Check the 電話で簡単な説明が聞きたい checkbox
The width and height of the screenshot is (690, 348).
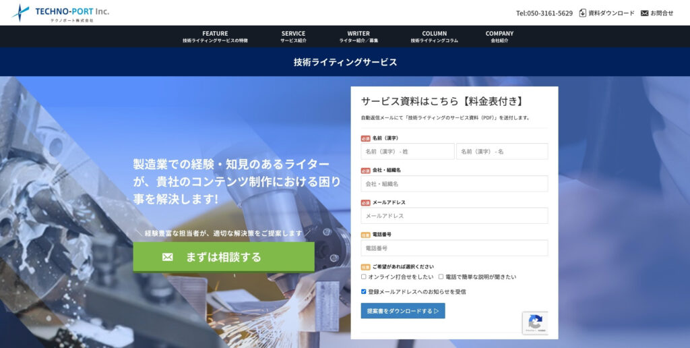(441, 277)
